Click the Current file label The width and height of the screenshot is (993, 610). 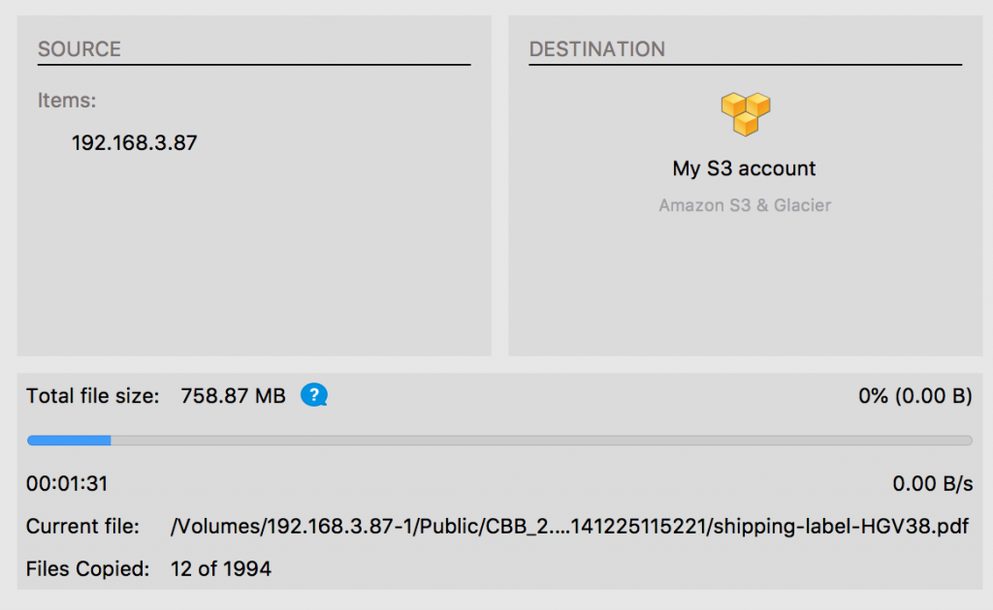pos(82,526)
